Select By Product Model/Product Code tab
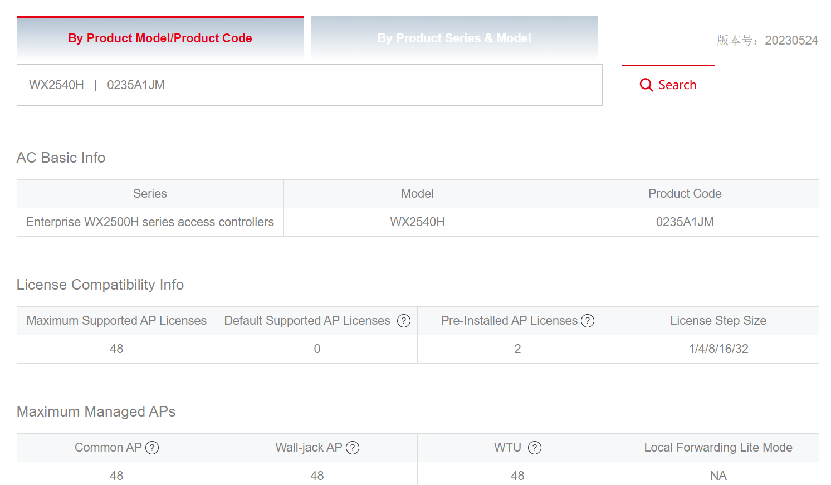Viewport: 831px width, 485px height. tap(160, 38)
